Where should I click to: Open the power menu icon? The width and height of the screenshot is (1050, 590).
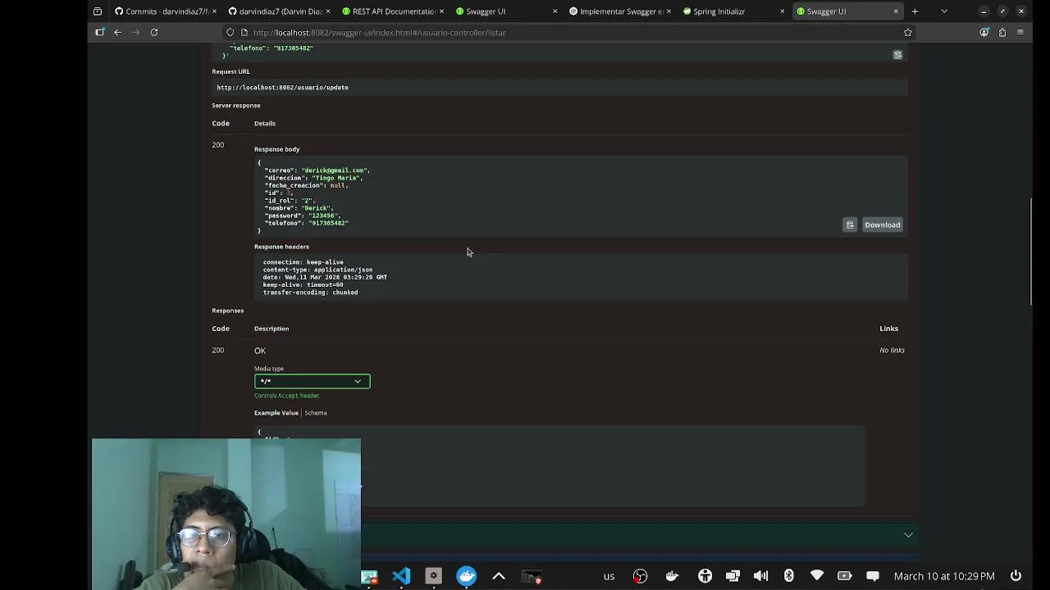coord(1016,576)
